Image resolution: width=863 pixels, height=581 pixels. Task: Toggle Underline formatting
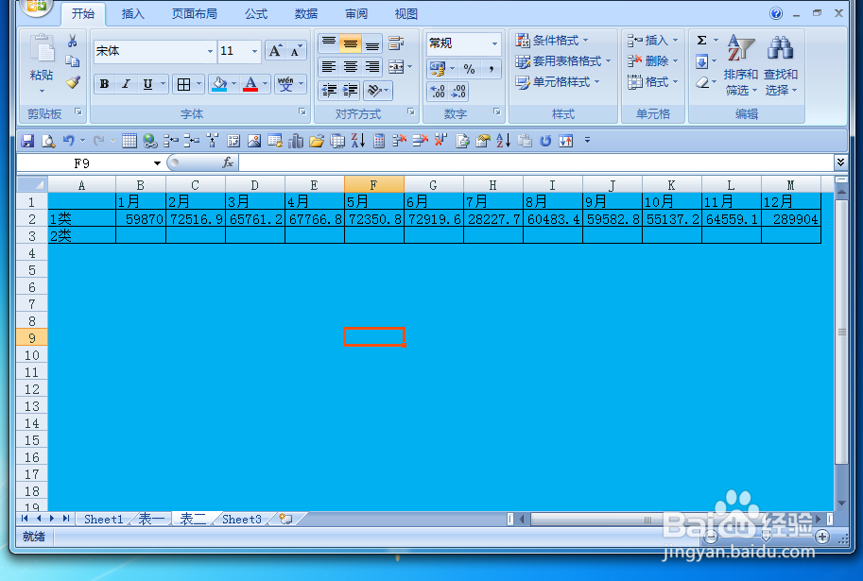(x=147, y=84)
